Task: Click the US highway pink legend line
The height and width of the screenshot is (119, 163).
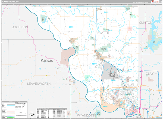Action: tap(11, 115)
